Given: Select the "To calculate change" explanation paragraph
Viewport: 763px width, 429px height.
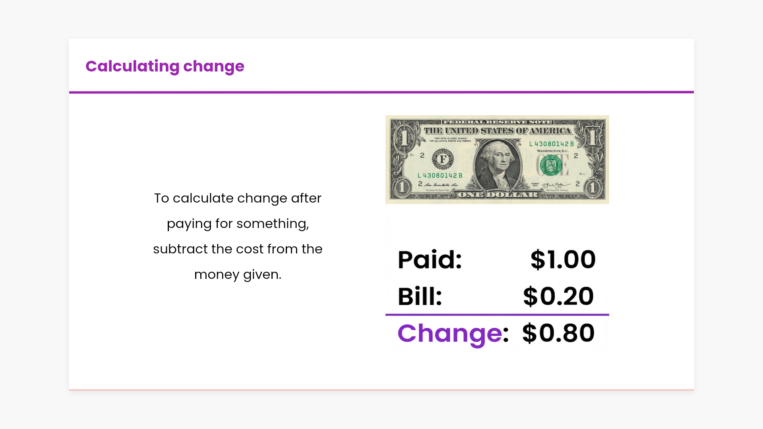Looking at the screenshot, I should [x=238, y=236].
